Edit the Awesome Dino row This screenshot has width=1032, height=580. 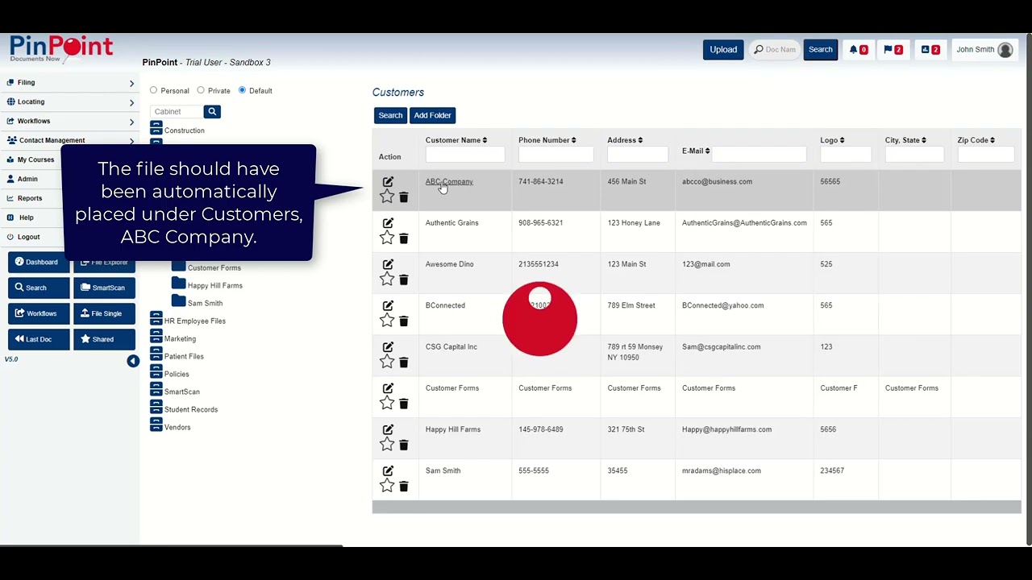[x=388, y=264]
